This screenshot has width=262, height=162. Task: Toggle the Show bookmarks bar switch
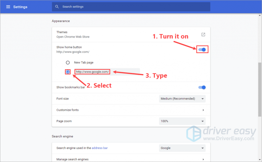coord(202,87)
